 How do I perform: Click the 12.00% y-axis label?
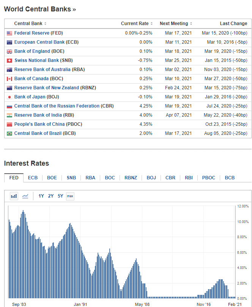[x=243, y=206]
